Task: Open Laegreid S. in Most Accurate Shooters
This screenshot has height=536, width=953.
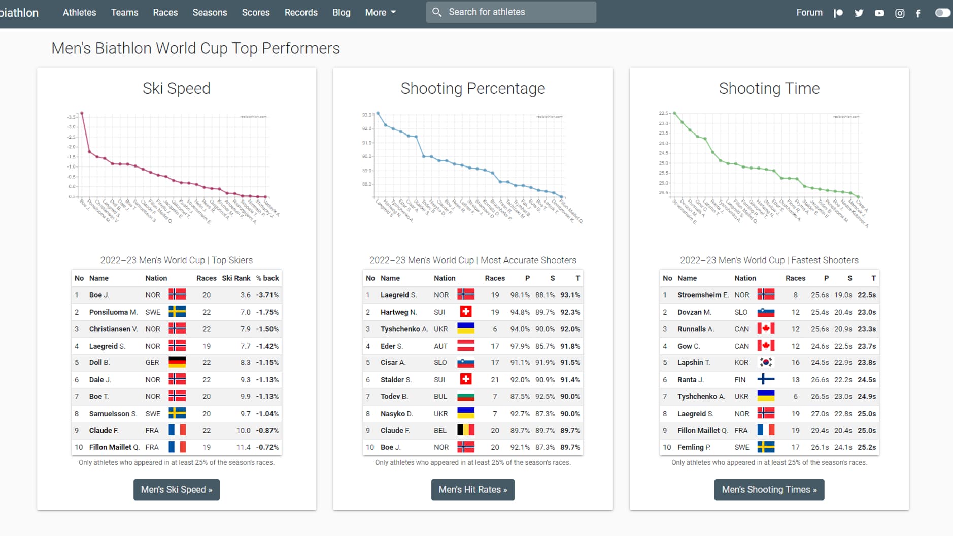Action: 398,295
